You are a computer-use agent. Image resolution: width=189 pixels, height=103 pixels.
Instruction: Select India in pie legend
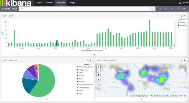click(x=80, y=79)
